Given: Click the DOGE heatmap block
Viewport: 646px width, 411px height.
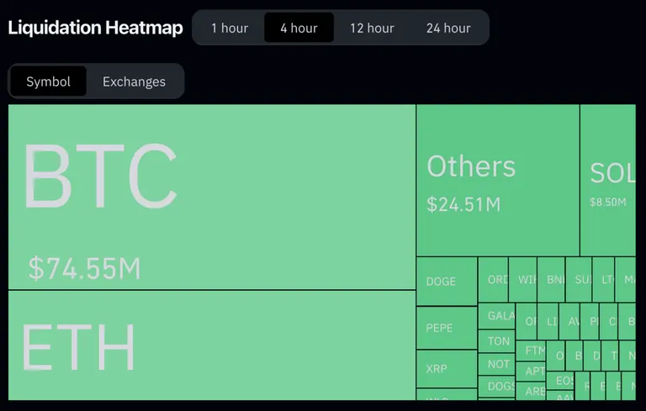Looking at the screenshot, I should click(x=447, y=282).
